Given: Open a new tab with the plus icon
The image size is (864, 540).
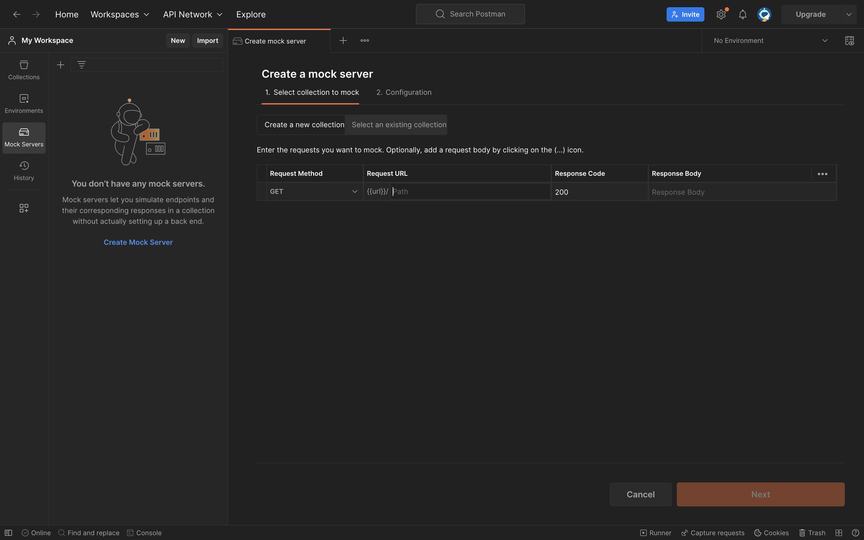Looking at the screenshot, I should (343, 40).
